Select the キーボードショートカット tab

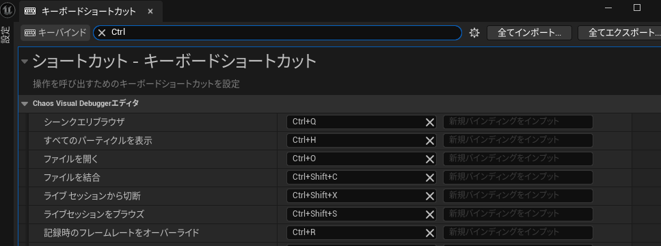[91, 12]
